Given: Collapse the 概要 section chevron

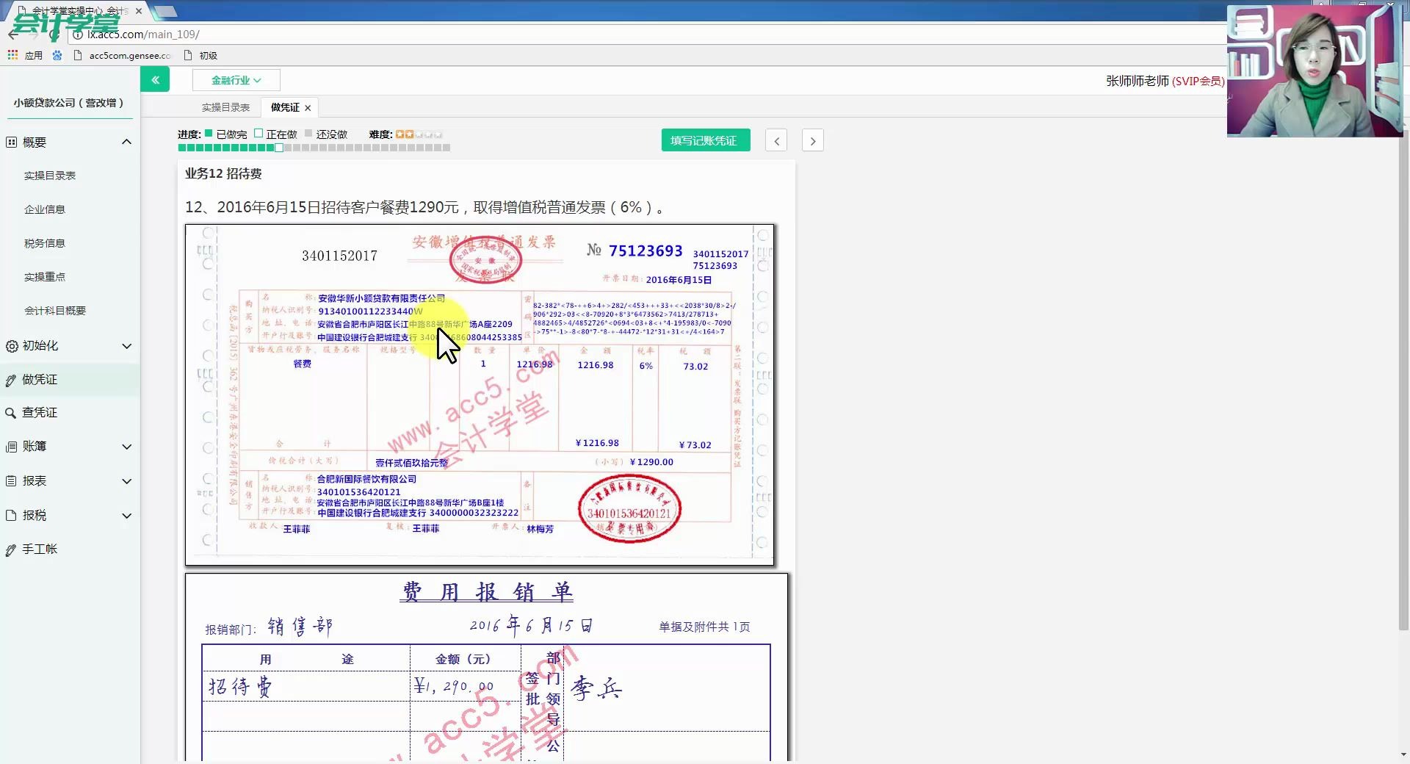Looking at the screenshot, I should click(x=126, y=142).
